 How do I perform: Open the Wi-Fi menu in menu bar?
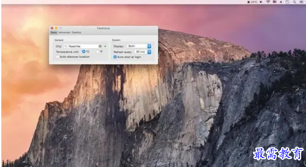click(268, 2)
